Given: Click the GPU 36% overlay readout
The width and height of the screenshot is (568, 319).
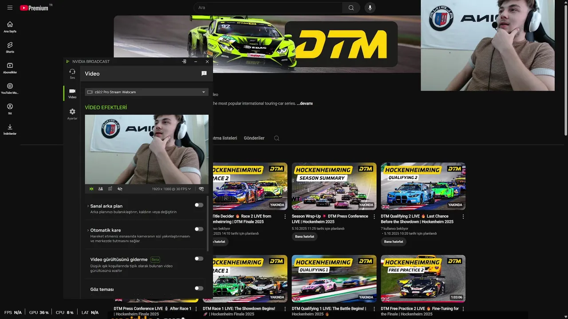Looking at the screenshot, I should (x=39, y=312).
